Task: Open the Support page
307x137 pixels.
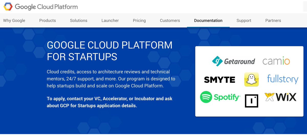Action: 244,21
